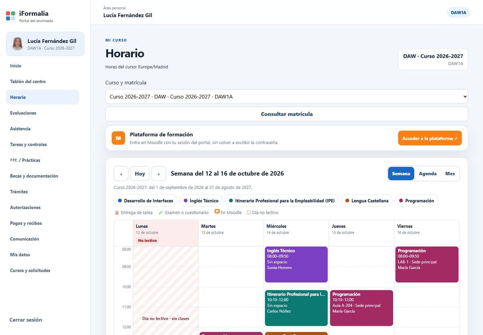Image resolution: width=483 pixels, height=335 pixels.
Task: Open the DAW · Curso 2026-2027 card
Action: pyautogui.click(x=433, y=60)
